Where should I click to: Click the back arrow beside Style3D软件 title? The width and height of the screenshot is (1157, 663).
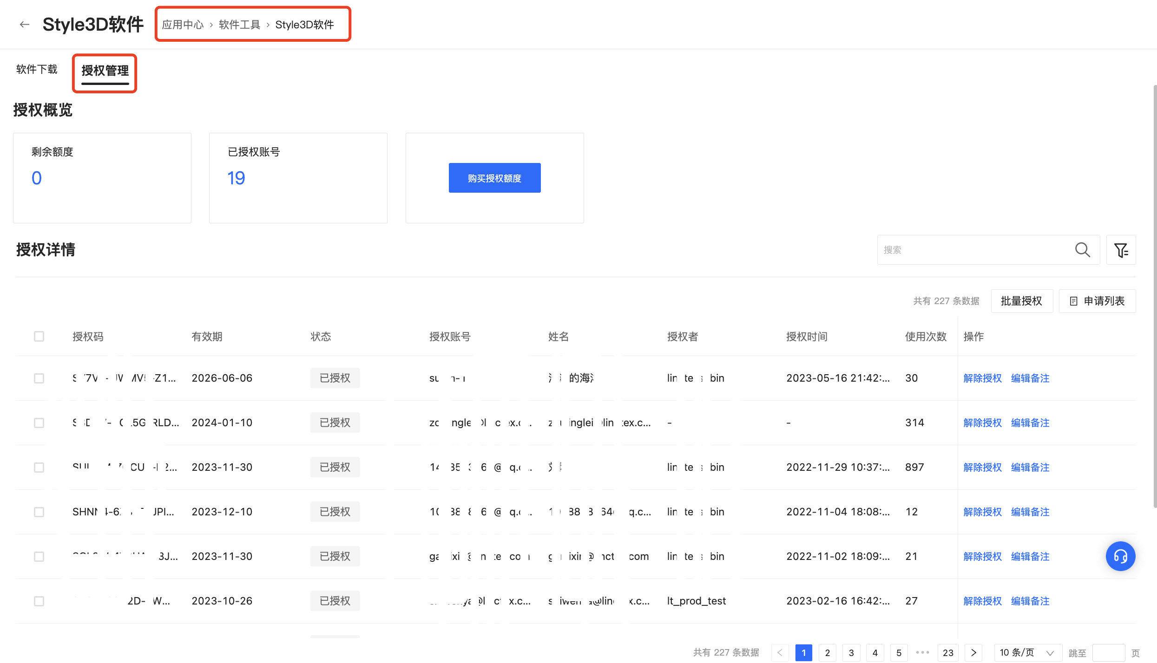25,24
